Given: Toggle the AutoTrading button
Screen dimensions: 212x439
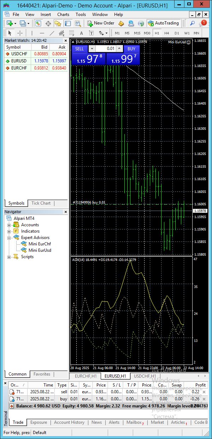Looking at the screenshot, I should coord(164,23).
